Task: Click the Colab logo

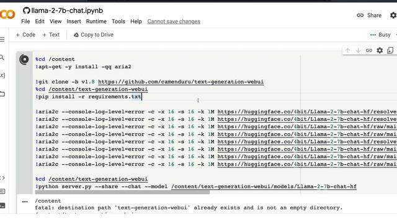Action: click(7, 14)
